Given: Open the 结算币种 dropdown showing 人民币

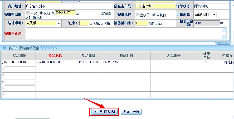Looking at the screenshot, I should 43,23.
